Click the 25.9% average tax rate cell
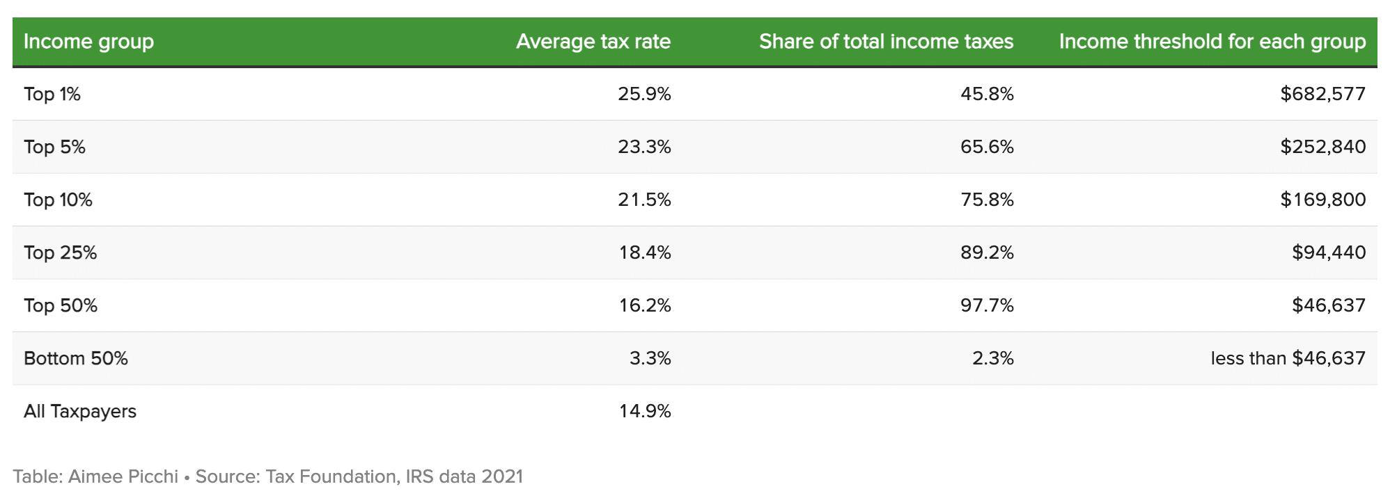 click(x=644, y=94)
